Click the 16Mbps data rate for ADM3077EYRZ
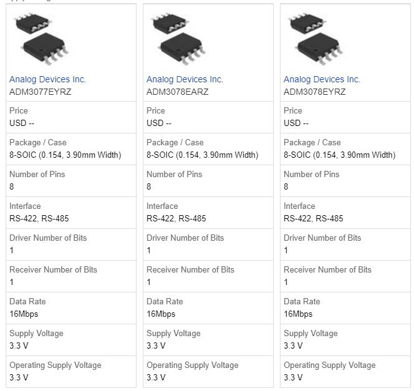This screenshot has width=414, height=391. coord(24,314)
